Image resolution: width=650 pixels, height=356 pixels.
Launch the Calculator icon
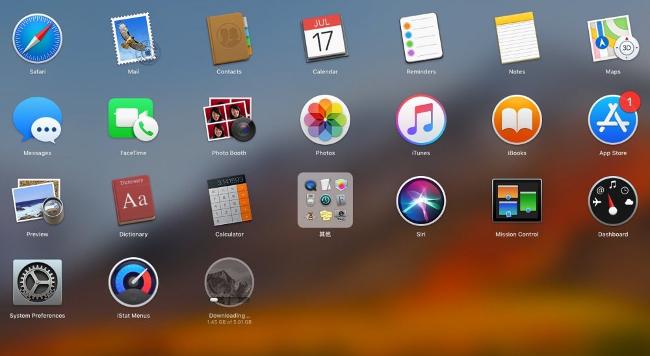tap(229, 200)
